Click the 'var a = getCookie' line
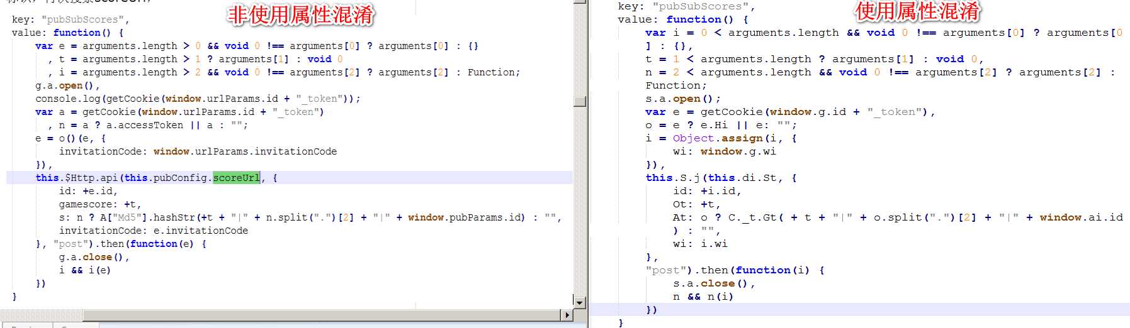Screen dimensions: 1130x328 pyautogui.click(x=179, y=112)
